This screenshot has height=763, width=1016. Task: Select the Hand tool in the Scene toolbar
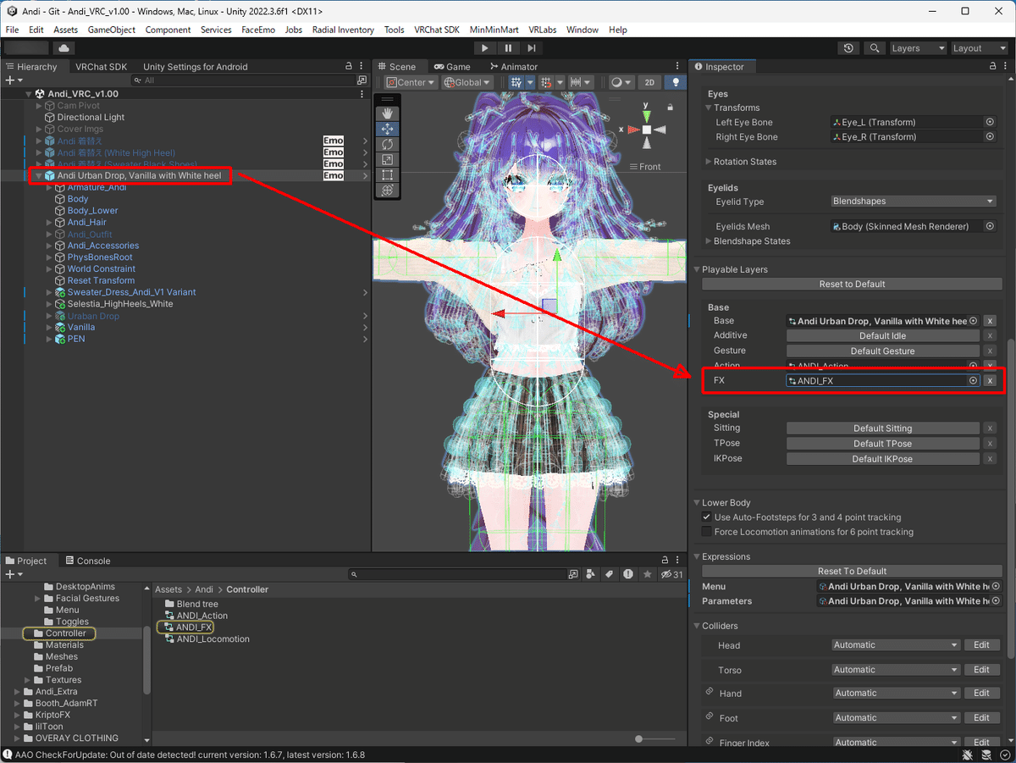pyautogui.click(x=387, y=113)
